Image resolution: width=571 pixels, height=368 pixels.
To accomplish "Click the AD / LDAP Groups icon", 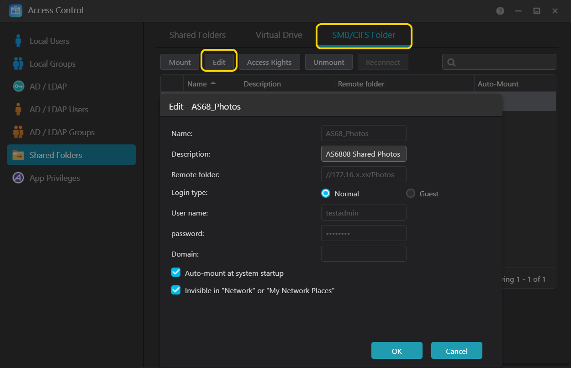I will click(x=18, y=132).
